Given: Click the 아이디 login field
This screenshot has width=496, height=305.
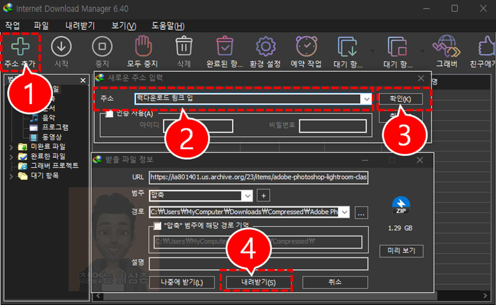Looking at the screenshot, I should (x=198, y=126).
